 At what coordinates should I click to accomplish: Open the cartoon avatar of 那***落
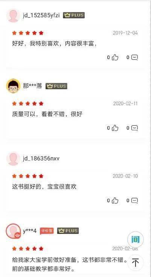(x=13, y=86)
